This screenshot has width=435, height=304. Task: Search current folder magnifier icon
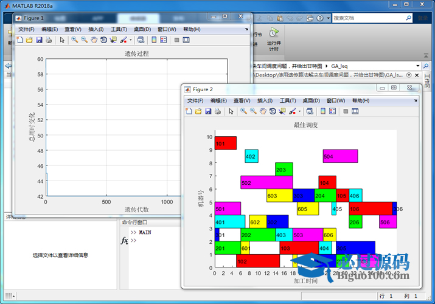(x=425, y=66)
